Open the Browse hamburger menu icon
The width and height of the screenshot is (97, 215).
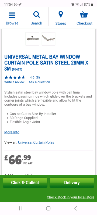pos(12,15)
